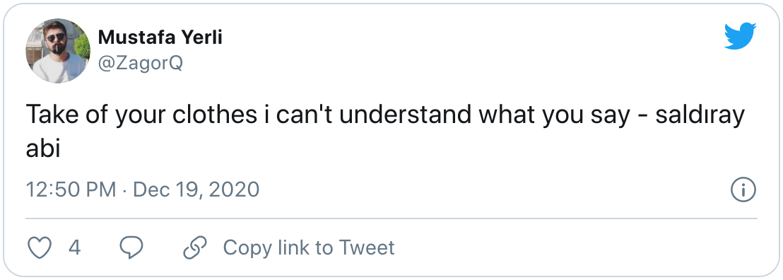Click the display name Mustafa Yerli

[160, 37]
